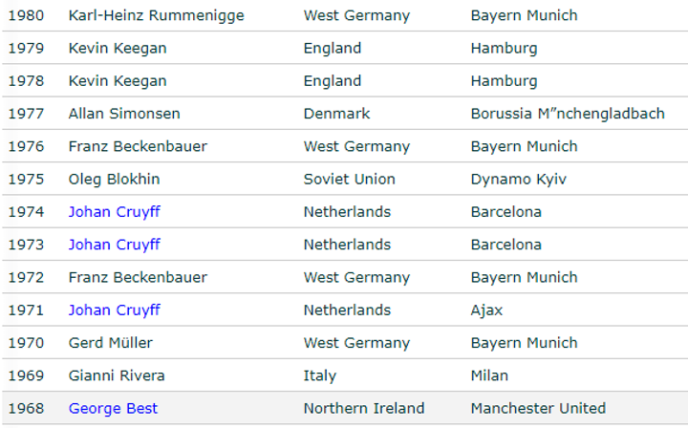Select the Gerd Müller name cell
The image size is (688, 428).
coord(110,343)
